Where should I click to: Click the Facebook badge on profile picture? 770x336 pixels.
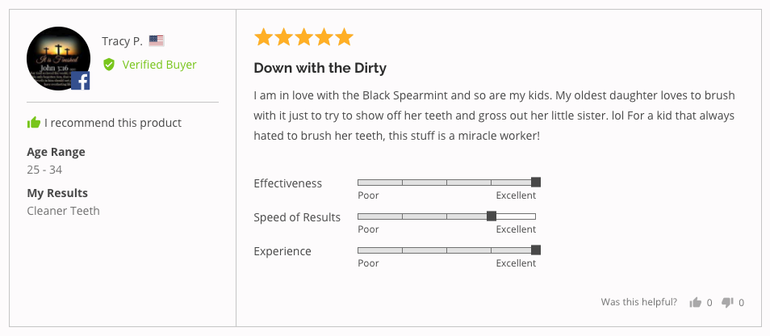point(81,81)
